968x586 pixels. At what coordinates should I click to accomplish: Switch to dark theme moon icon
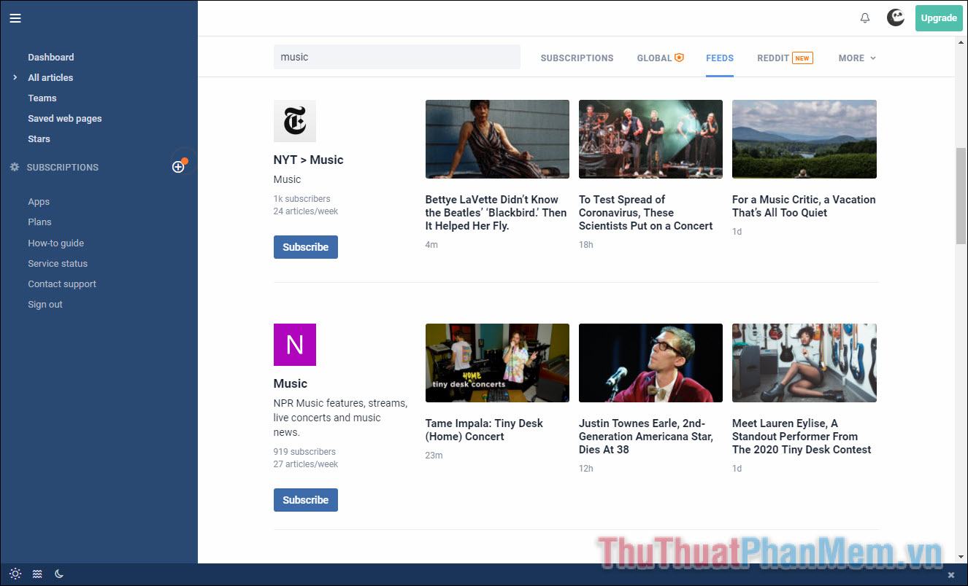coord(59,574)
